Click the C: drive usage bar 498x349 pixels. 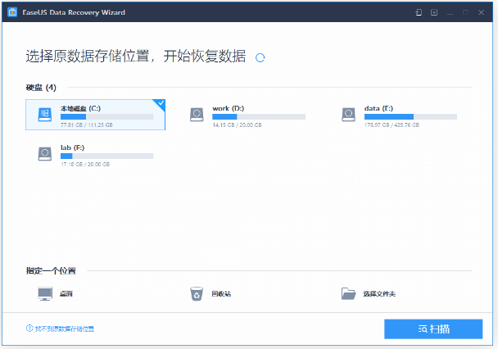click(x=107, y=117)
